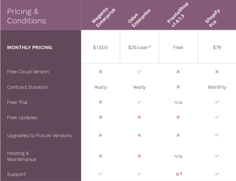Screen dimensions: 236x181
Task: Click the red cross for PrestaShop Contract Duration
Action: 178,87
